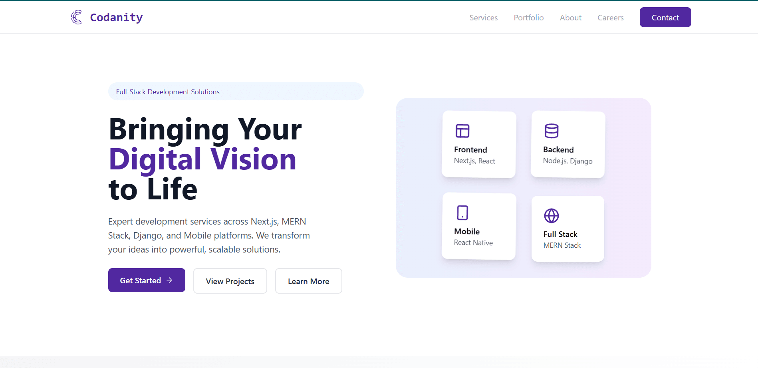758x368 pixels.
Task: Go to the Portfolio page
Action: pyautogui.click(x=528, y=18)
